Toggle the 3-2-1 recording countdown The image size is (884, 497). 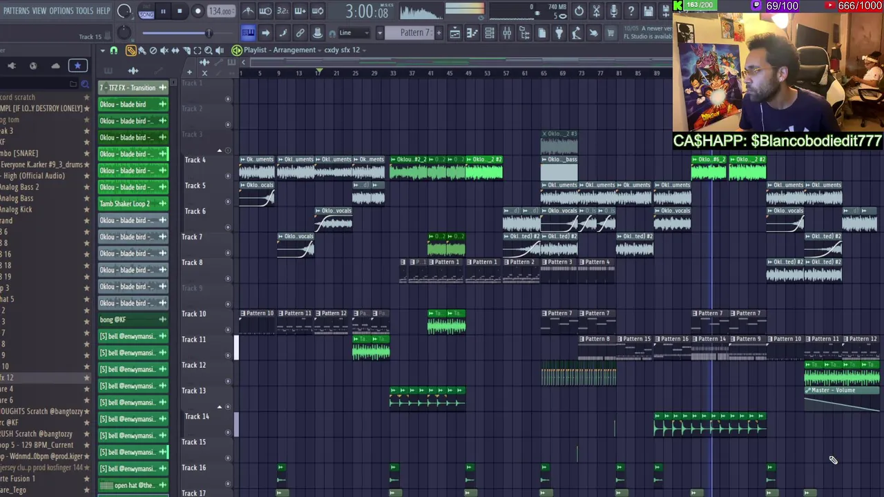click(282, 11)
